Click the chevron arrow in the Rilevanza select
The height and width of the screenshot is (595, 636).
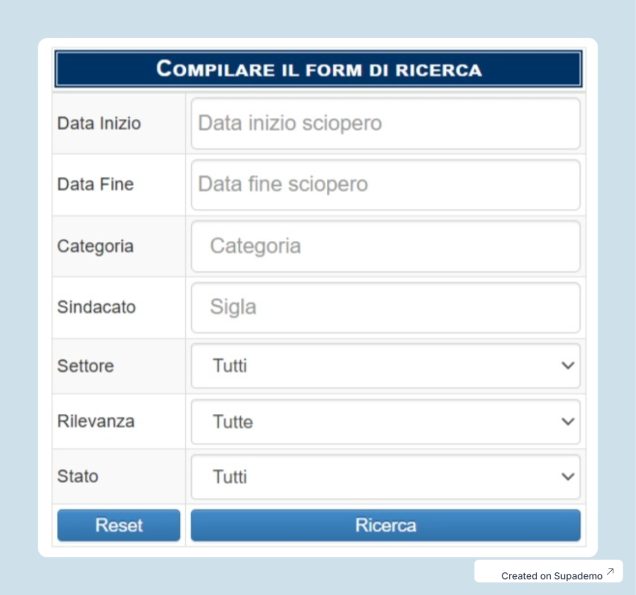click(x=568, y=421)
